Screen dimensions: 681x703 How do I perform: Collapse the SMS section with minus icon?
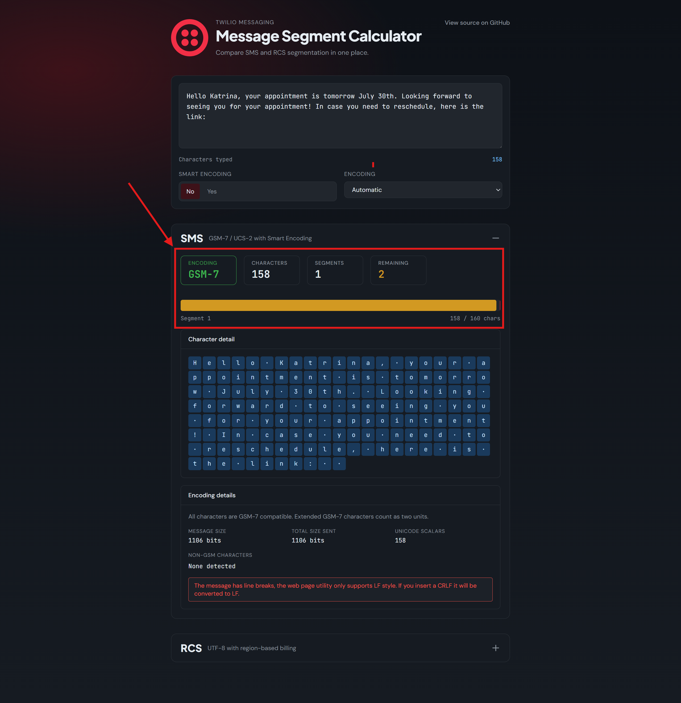point(495,238)
